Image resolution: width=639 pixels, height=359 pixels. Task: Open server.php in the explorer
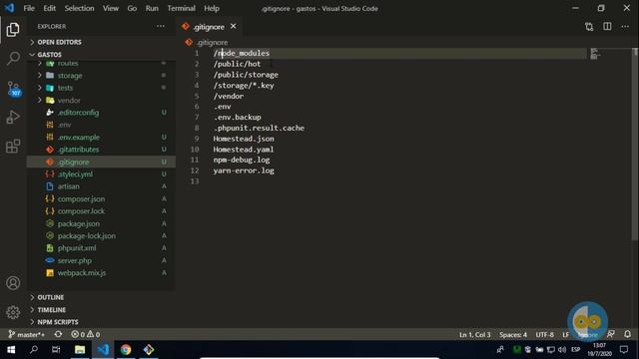pyautogui.click(x=75, y=260)
